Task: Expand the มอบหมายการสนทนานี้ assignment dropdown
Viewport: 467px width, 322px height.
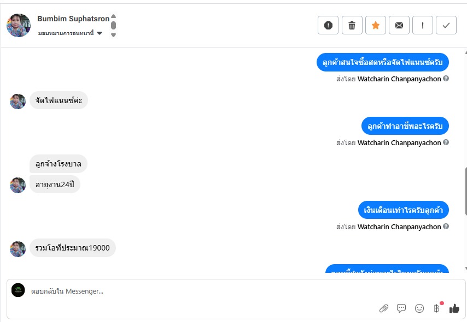Action: coord(71,33)
